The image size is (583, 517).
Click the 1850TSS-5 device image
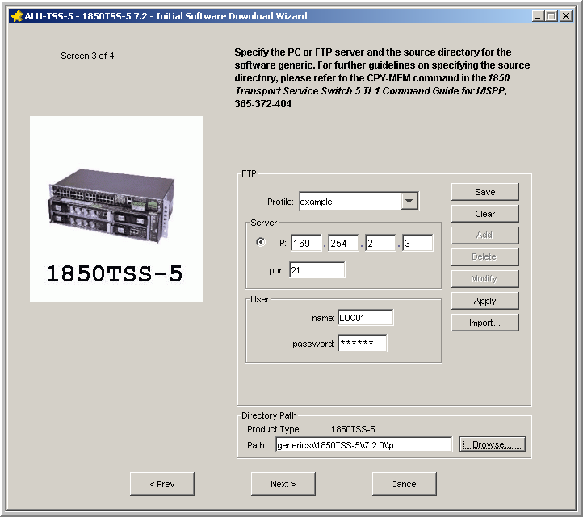pyautogui.click(x=116, y=209)
